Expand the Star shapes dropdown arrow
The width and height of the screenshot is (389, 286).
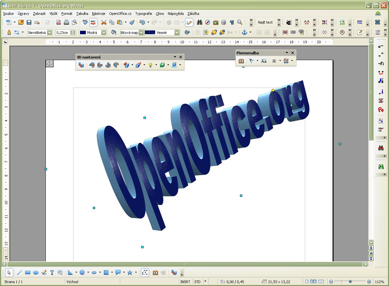[x=136, y=272]
